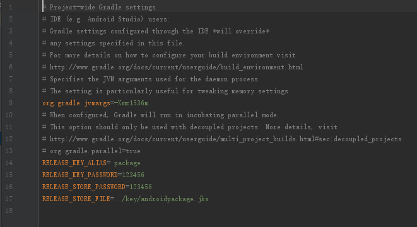417x227 pixels.
Task: Click the commented org.gradle.parallel=true line
Action: pyautogui.click(x=91, y=151)
